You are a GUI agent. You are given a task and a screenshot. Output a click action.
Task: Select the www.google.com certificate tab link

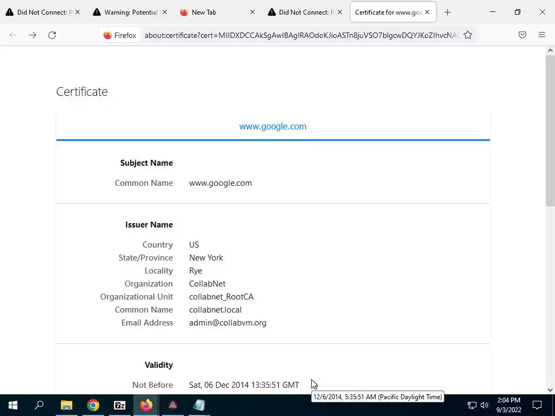pyautogui.click(x=273, y=127)
